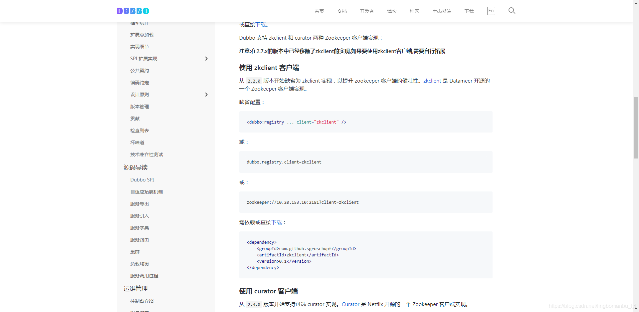The image size is (639, 312).
Task: Open 集群 in the sidebar
Action: (135, 252)
